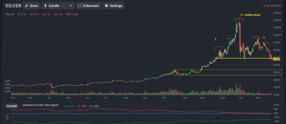Open the Candle chart type dropdown

[x=58, y=6]
